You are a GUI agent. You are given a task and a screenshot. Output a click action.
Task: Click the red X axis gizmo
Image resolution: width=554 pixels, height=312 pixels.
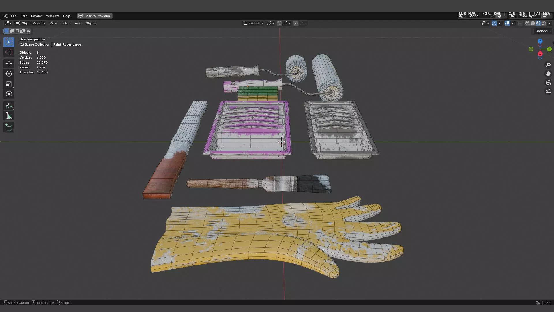[x=540, y=54]
